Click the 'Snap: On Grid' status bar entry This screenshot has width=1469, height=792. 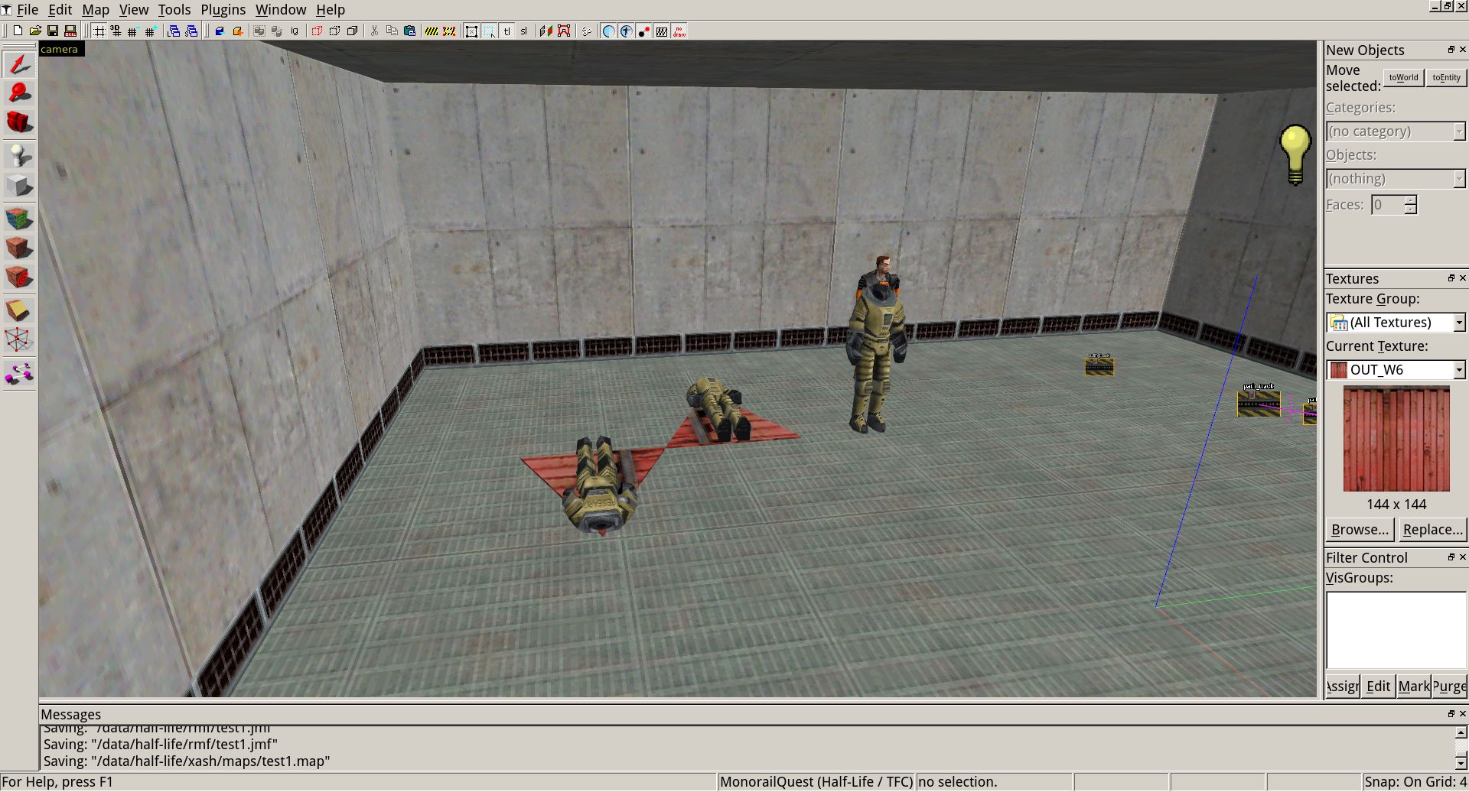[x=1415, y=782]
